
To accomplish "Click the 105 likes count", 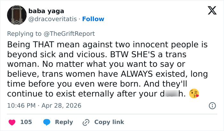I will (26, 122).
